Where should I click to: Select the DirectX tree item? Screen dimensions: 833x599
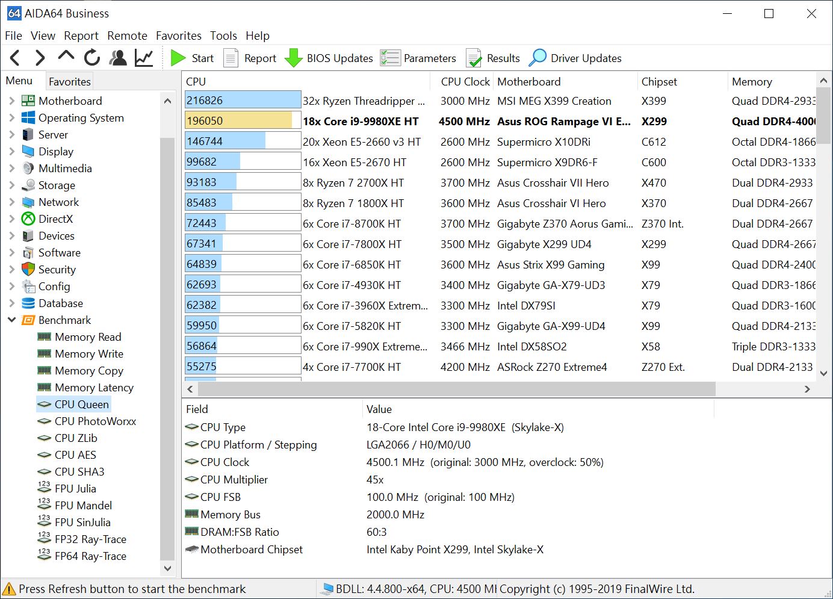[55, 219]
